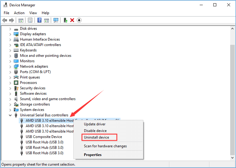Click the Show/Hide Action Pane icon
The height and width of the screenshot is (168, 236).
coord(47,20)
